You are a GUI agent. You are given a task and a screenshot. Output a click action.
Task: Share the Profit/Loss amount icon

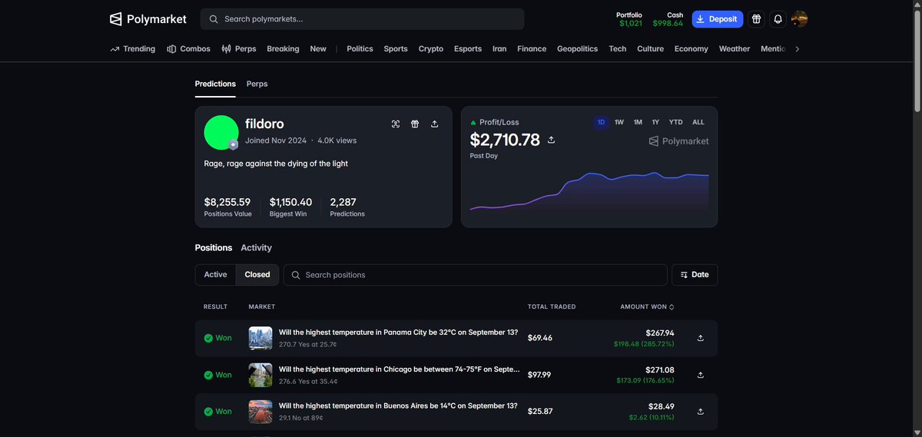point(551,140)
